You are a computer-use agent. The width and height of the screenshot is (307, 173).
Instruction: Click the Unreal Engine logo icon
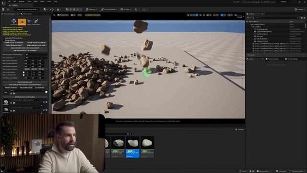3,3
